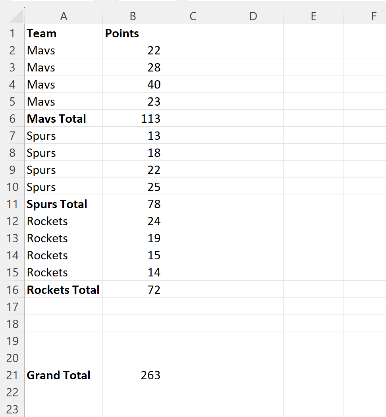Click the select-all corner triangle

tap(17, 16)
